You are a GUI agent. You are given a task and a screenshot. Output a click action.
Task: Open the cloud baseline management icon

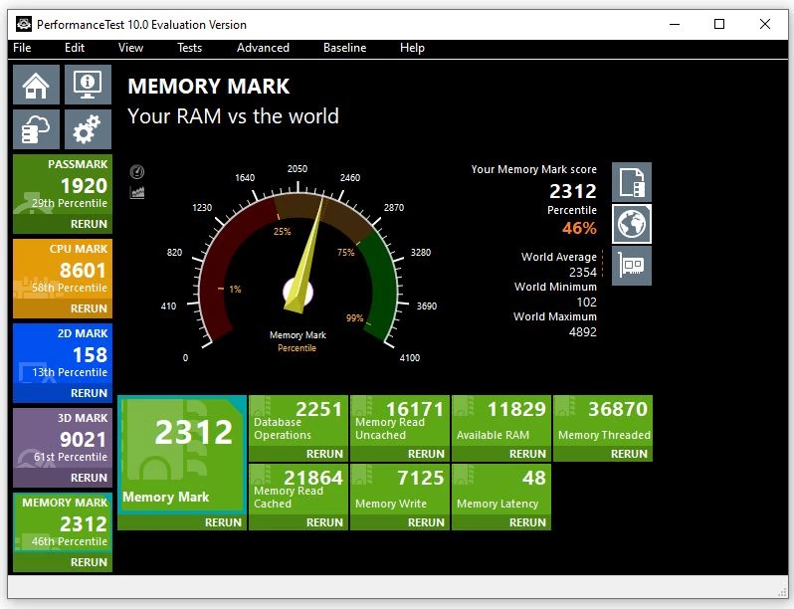[x=36, y=129]
